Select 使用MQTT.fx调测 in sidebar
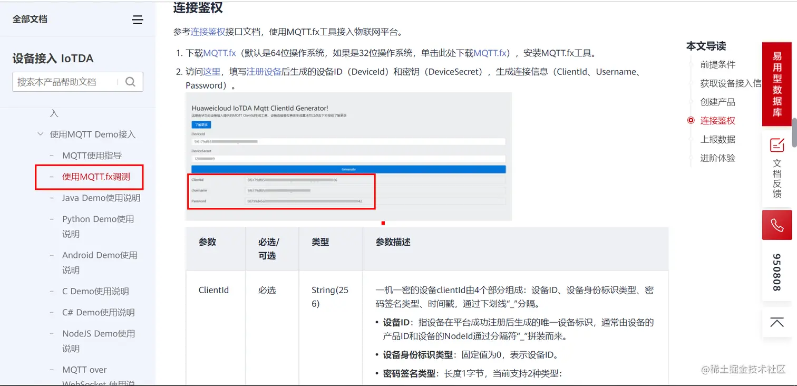This screenshot has height=386, width=797. tap(96, 177)
